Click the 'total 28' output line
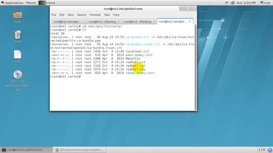This screenshot has width=273, height=153. click(x=57, y=34)
